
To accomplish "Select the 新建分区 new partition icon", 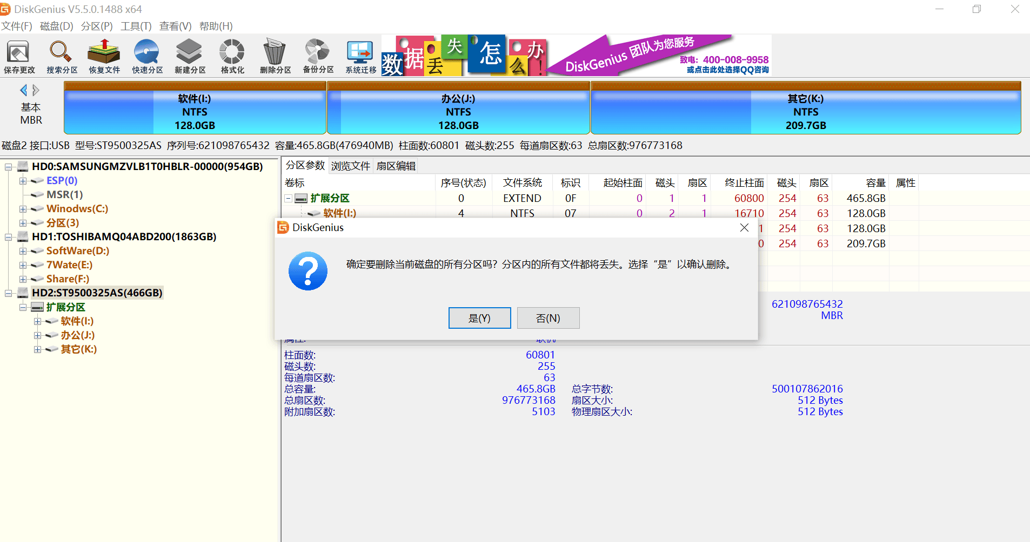I will tap(190, 56).
